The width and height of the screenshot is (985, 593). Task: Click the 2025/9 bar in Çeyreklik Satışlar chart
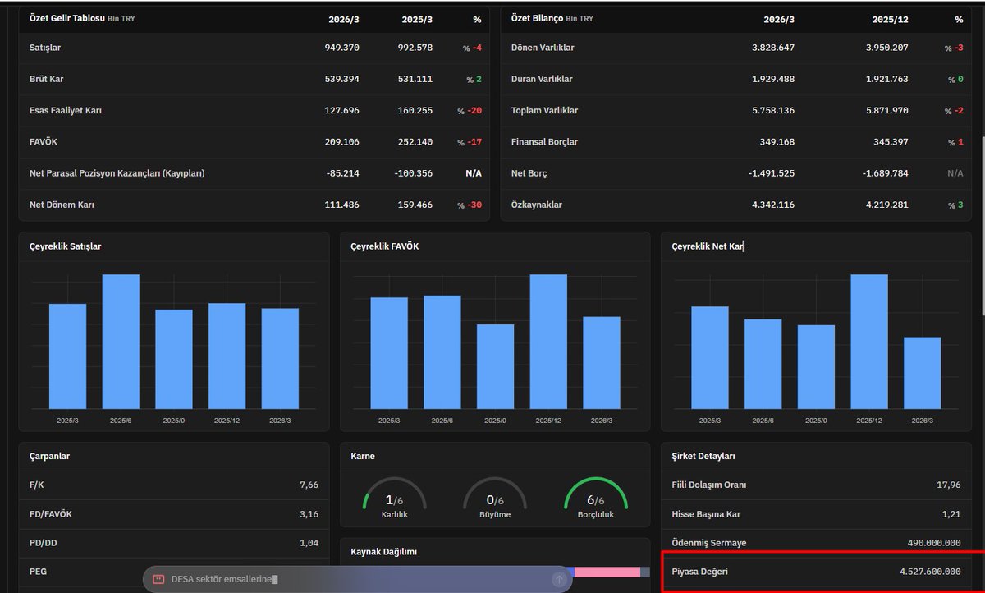coord(174,359)
